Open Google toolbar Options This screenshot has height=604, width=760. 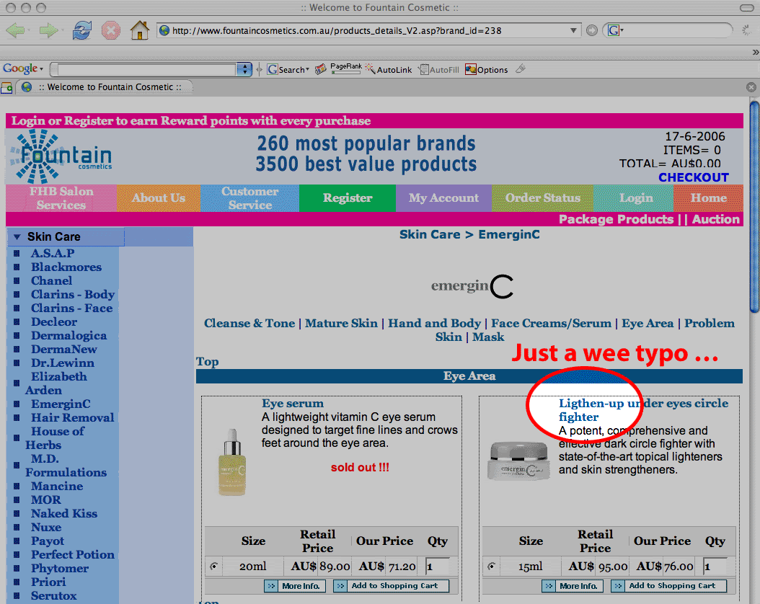[487, 69]
